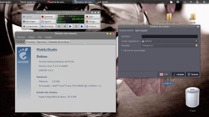Click the clock mié 10:10
This screenshot has height=117, width=209.
tap(103, 2)
